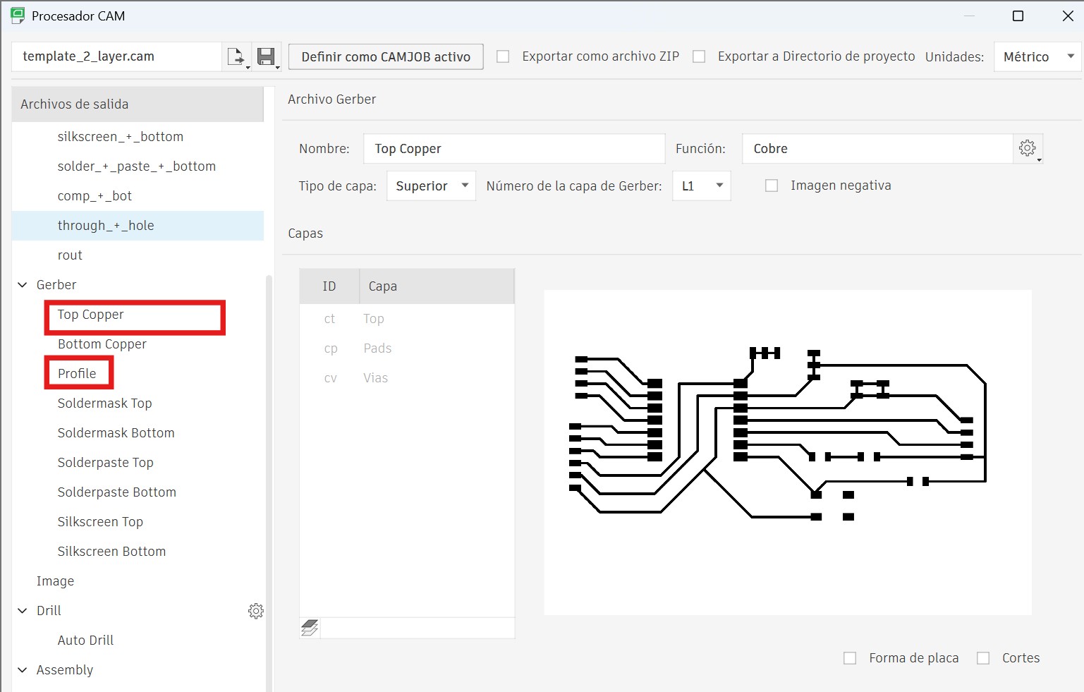
Task: Select the Profile output file
Action: (77, 374)
